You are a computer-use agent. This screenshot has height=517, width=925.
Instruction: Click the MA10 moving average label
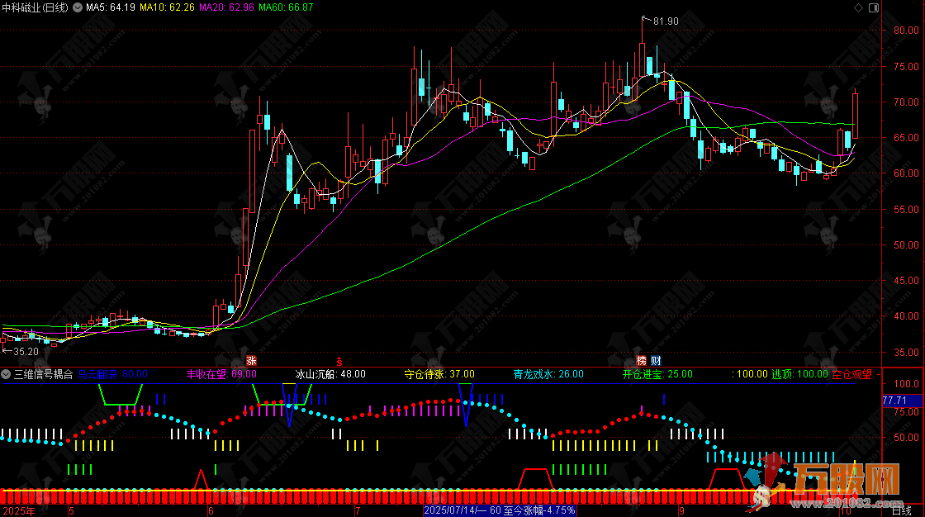(x=168, y=7)
